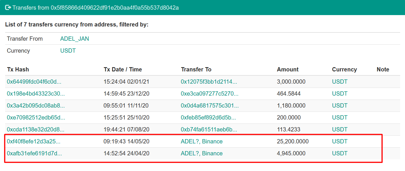
Task: Open recipient address 0x0d4a6817575c301...
Action: (x=210, y=106)
